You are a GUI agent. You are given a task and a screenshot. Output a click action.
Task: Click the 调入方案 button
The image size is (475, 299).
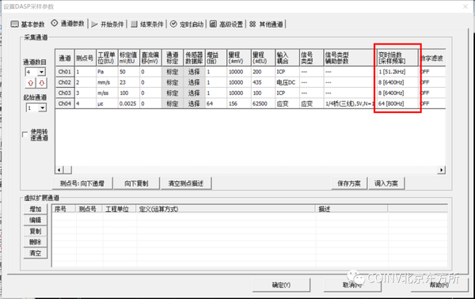tap(386, 184)
